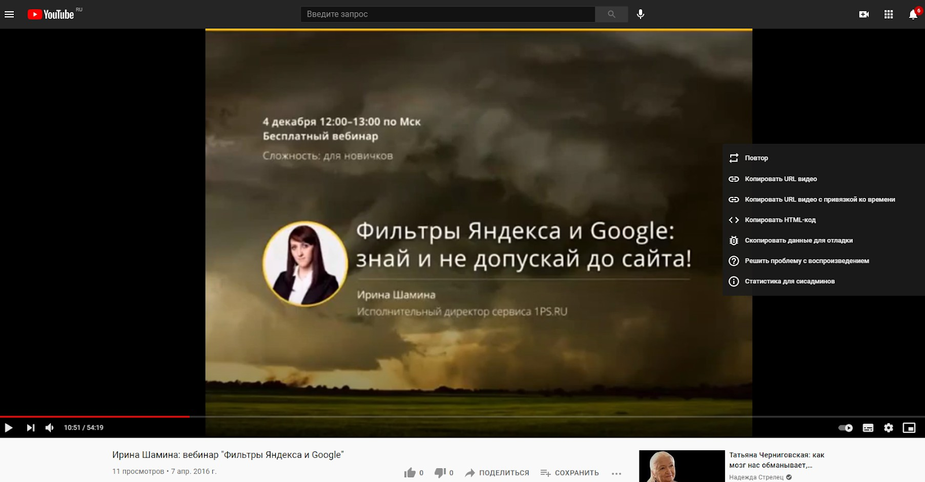Viewport: 925px width, 482px height.
Task: Focus the Введите запрос search field
Action: 447,14
